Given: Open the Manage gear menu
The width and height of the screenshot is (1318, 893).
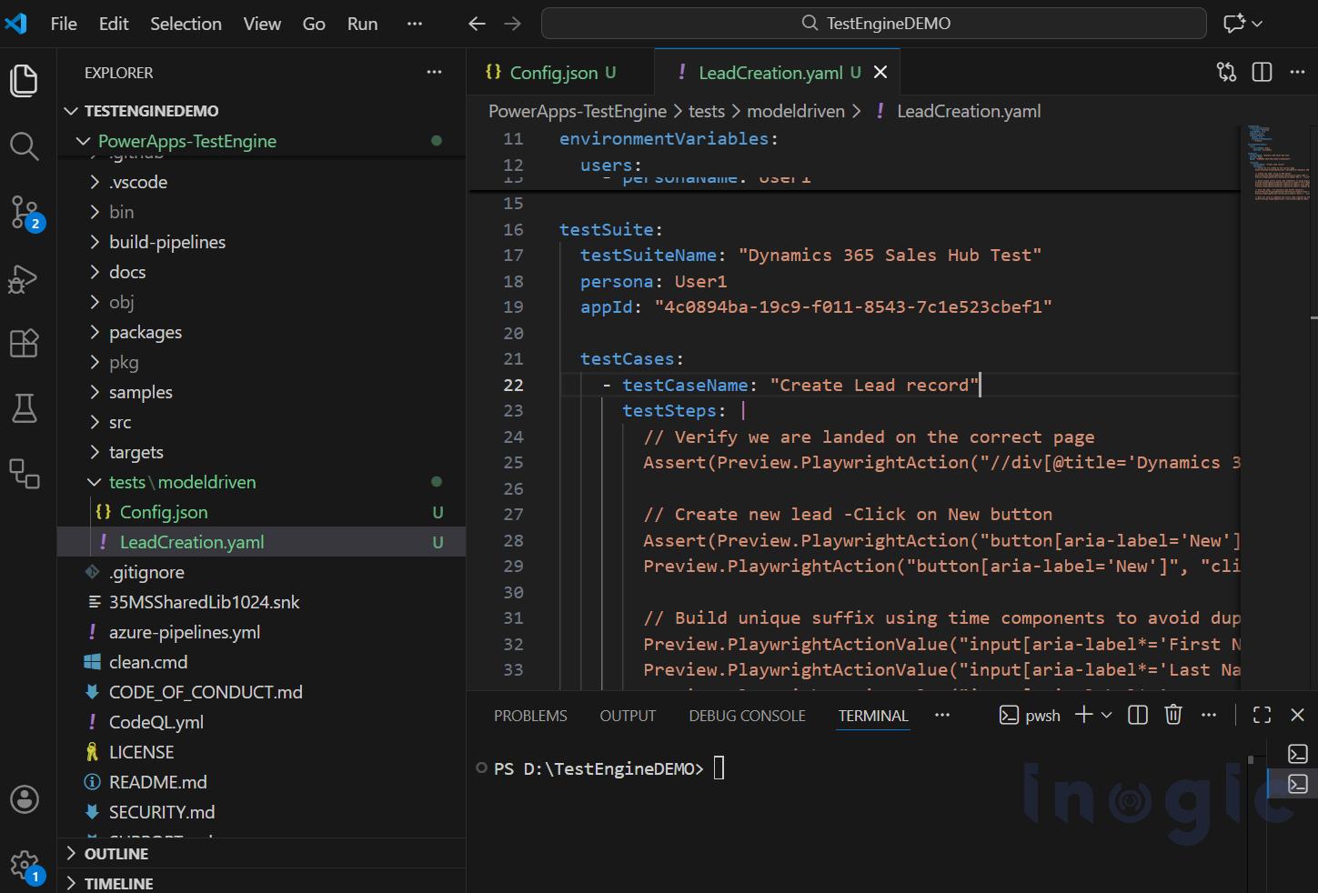Looking at the screenshot, I should 24,865.
